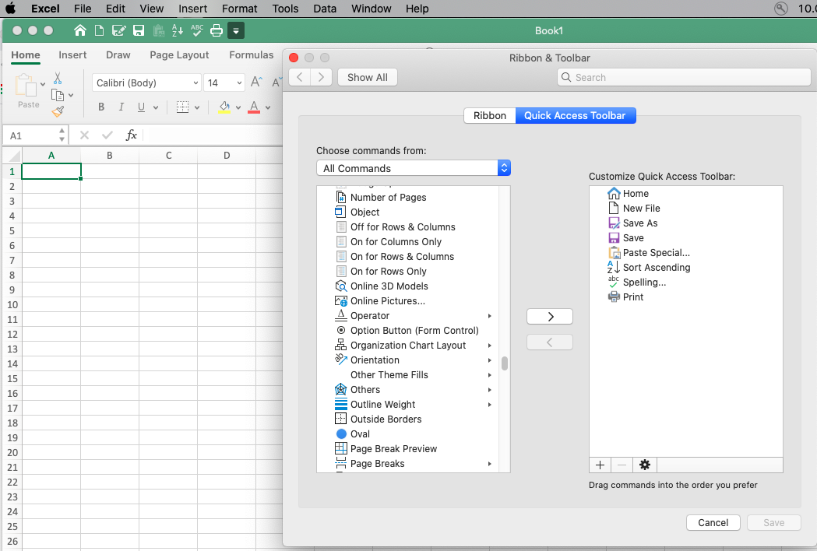Click the Print icon in title bar
Viewport: 817px width, 551px height.
[217, 30]
